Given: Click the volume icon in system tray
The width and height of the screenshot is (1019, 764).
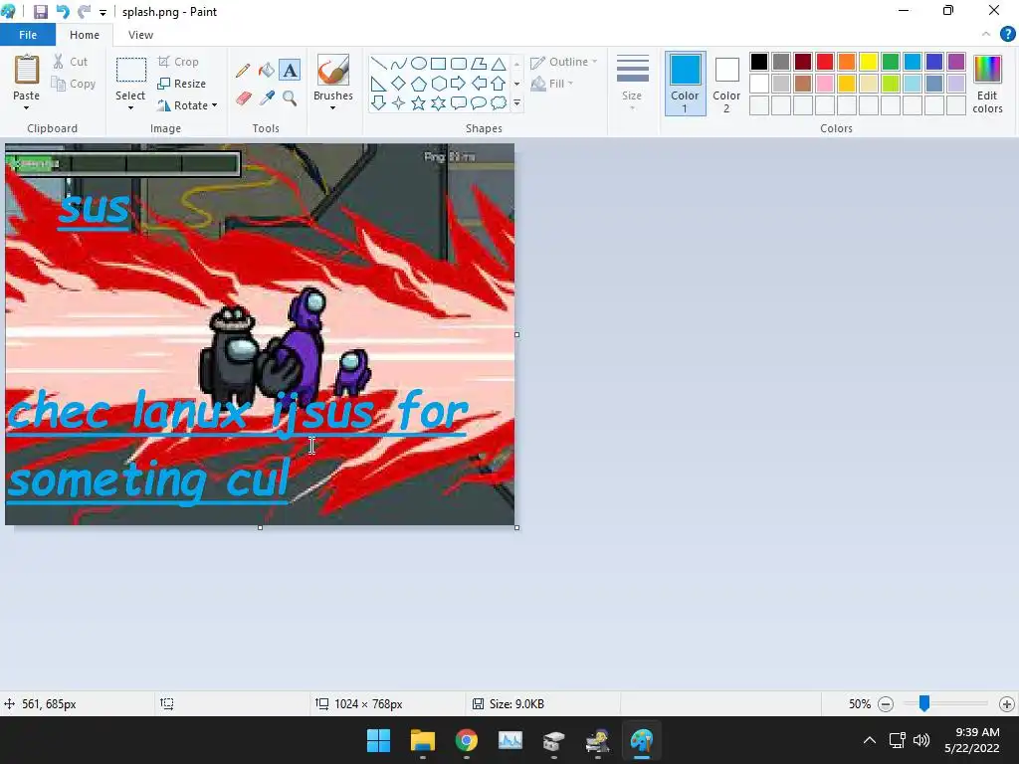Looking at the screenshot, I should click(920, 740).
